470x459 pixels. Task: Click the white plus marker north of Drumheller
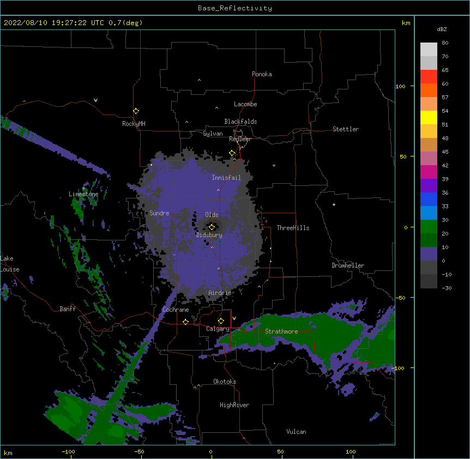334,204
